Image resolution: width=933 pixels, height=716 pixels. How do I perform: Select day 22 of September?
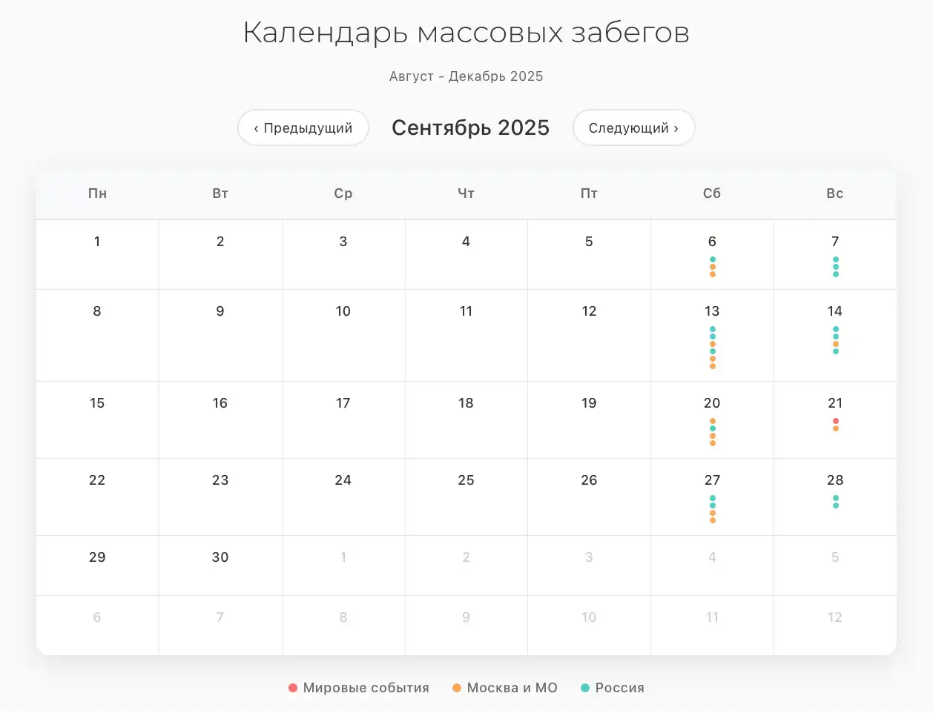[x=97, y=497]
